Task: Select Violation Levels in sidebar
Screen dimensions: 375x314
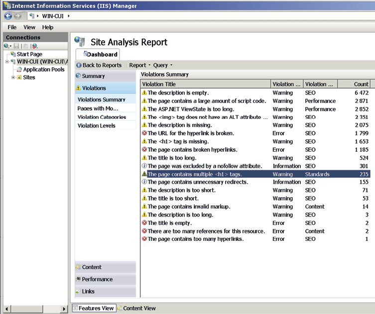Action: point(106,125)
